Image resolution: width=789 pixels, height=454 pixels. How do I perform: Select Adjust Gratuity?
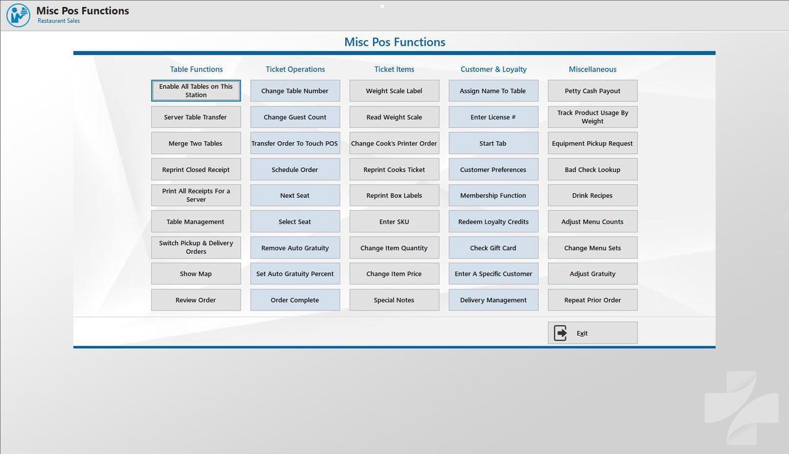pyautogui.click(x=593, y=274)
